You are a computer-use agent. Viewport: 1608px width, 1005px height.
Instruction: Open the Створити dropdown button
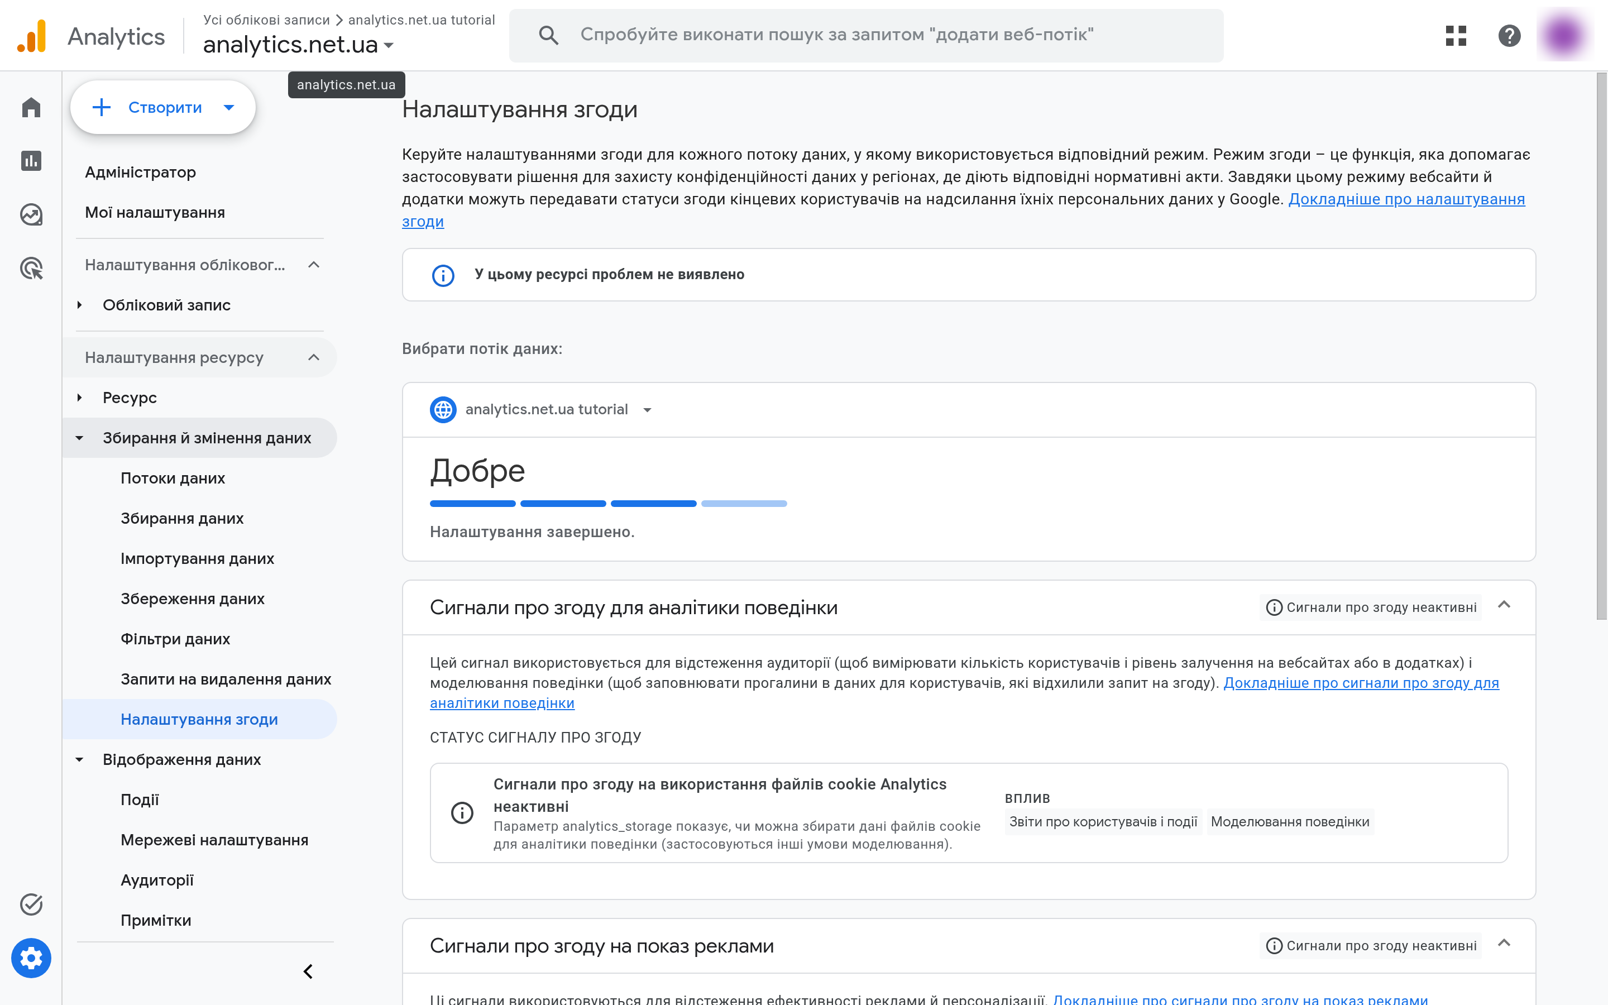click(x=163, y=107)
